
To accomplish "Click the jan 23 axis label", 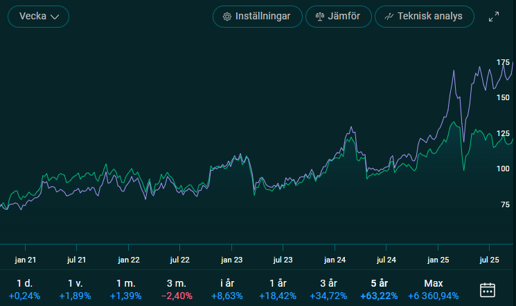I will tap(231, 260).
